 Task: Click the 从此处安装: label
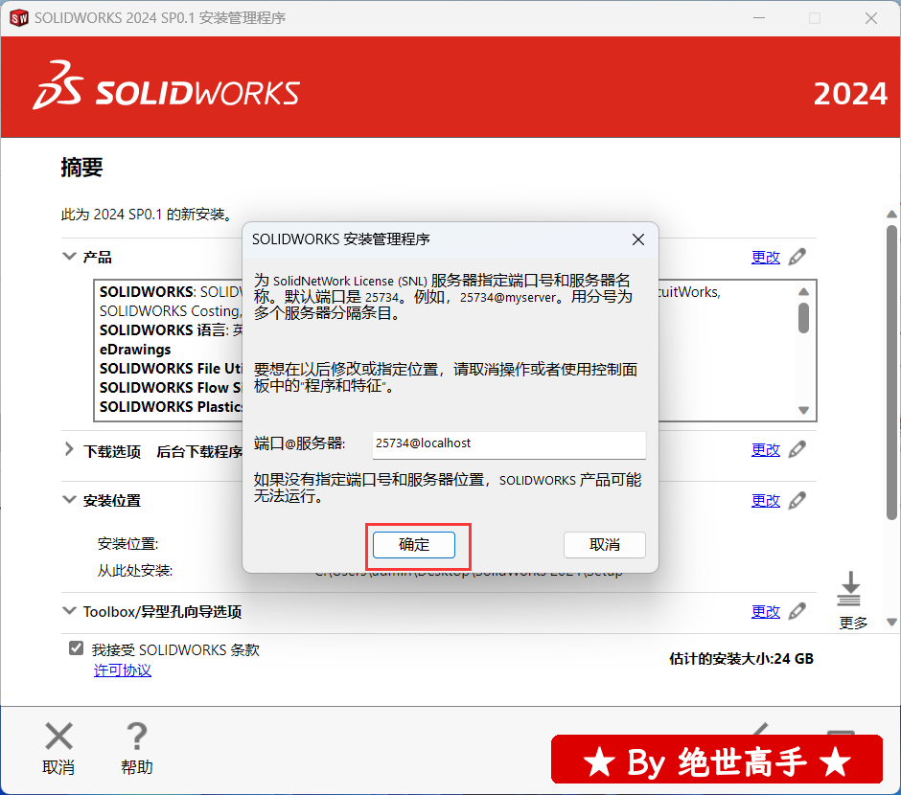(135, 571)
